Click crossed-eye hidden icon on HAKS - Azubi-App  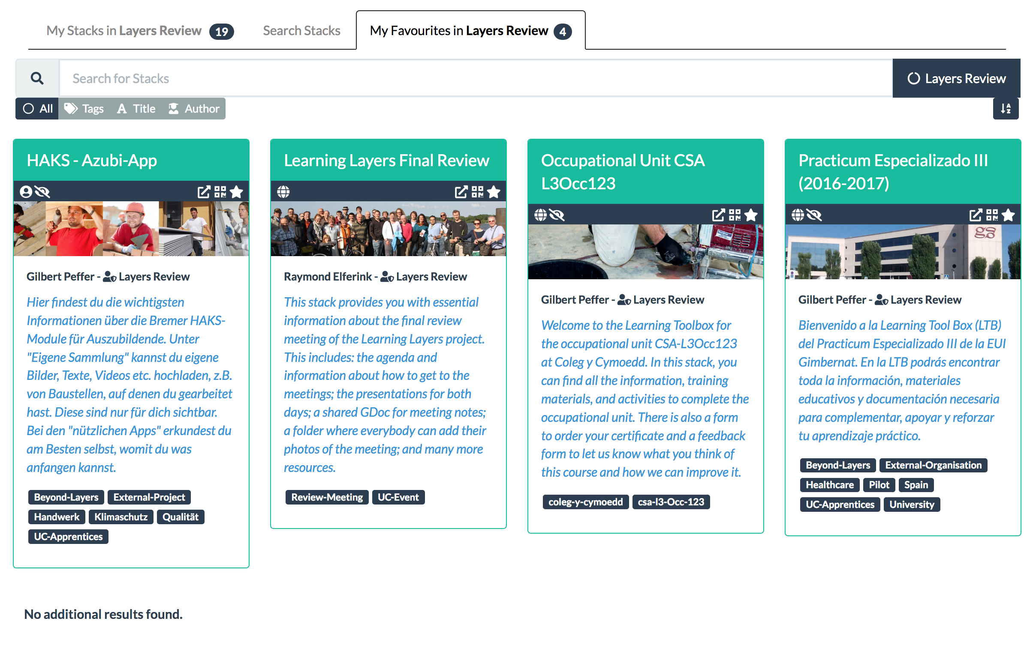point(42,192)
